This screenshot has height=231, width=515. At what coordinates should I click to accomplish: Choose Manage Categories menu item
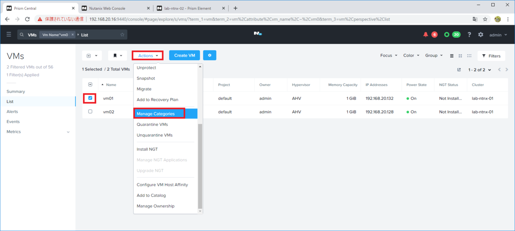[x=165, y=114]
